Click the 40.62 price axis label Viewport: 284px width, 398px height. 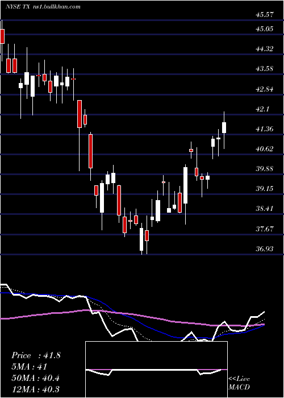(x=265, y=149)
